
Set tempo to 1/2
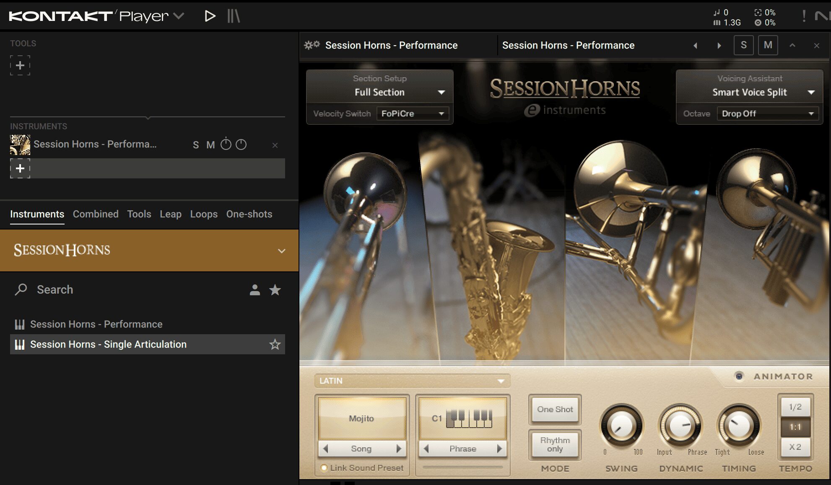pos(795,407)
